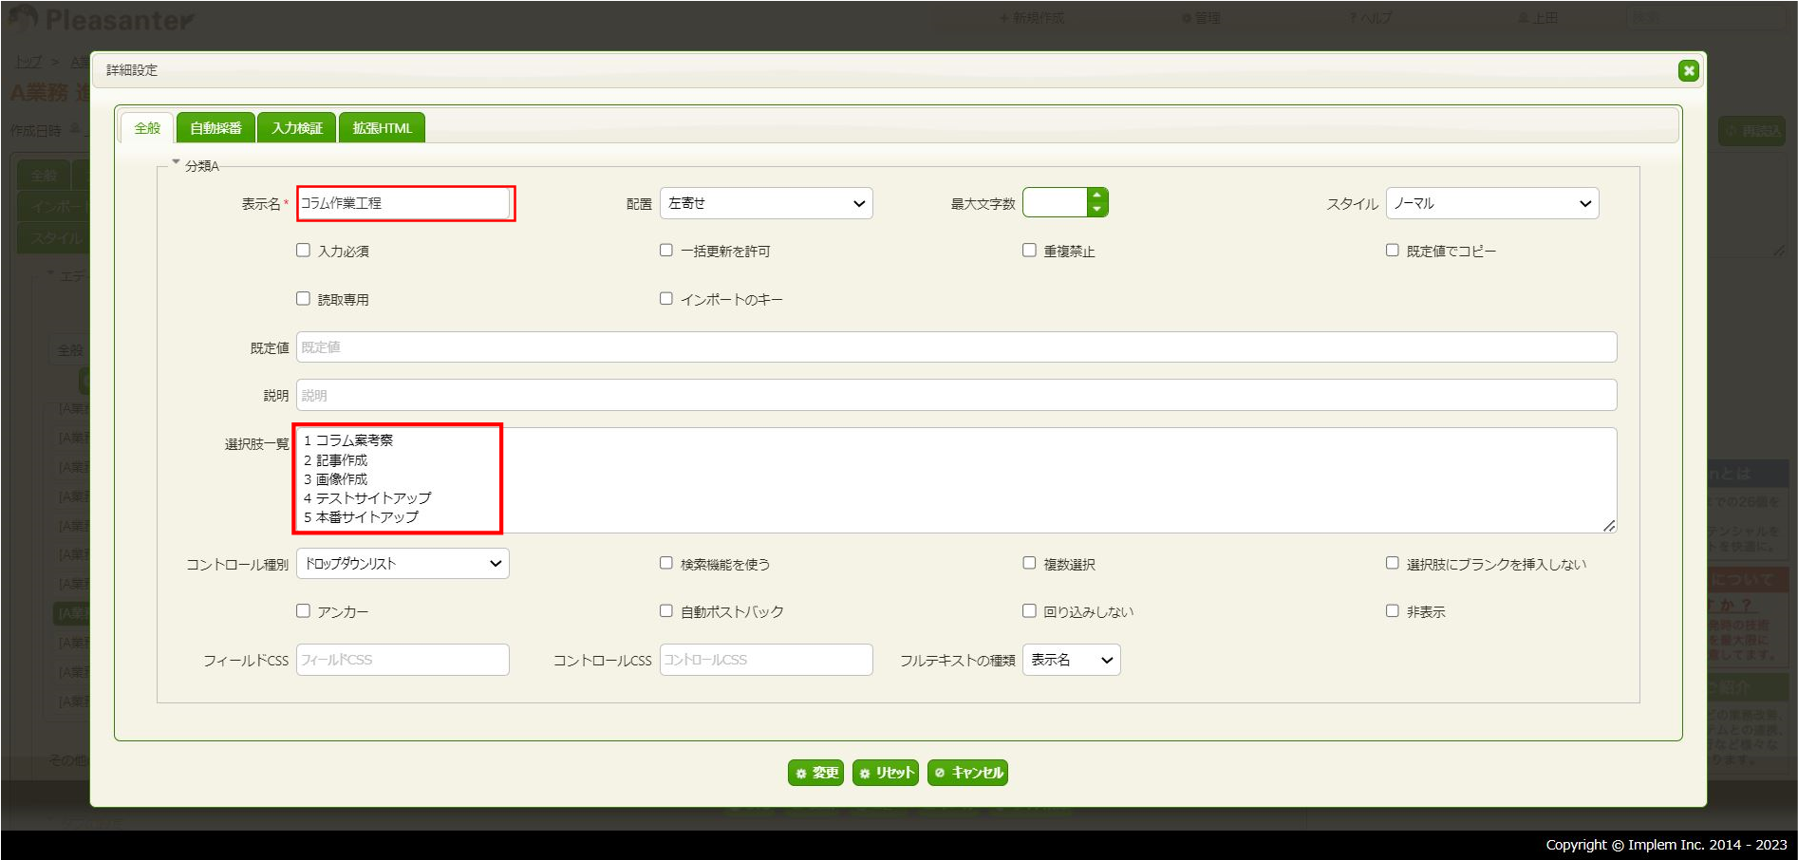
Task: Open the 入力検証 tab
Action: [297, 128]
